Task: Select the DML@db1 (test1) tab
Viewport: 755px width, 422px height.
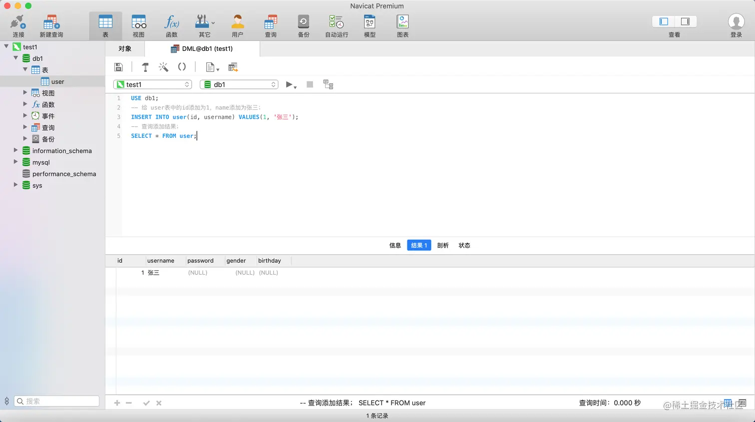Action: [x=202, y=48]
